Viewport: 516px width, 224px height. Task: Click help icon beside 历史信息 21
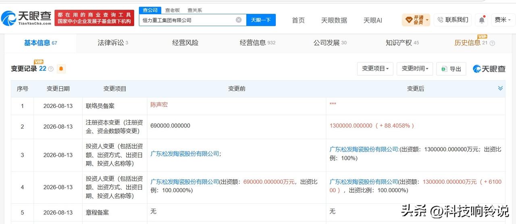[x=492, y=43]
